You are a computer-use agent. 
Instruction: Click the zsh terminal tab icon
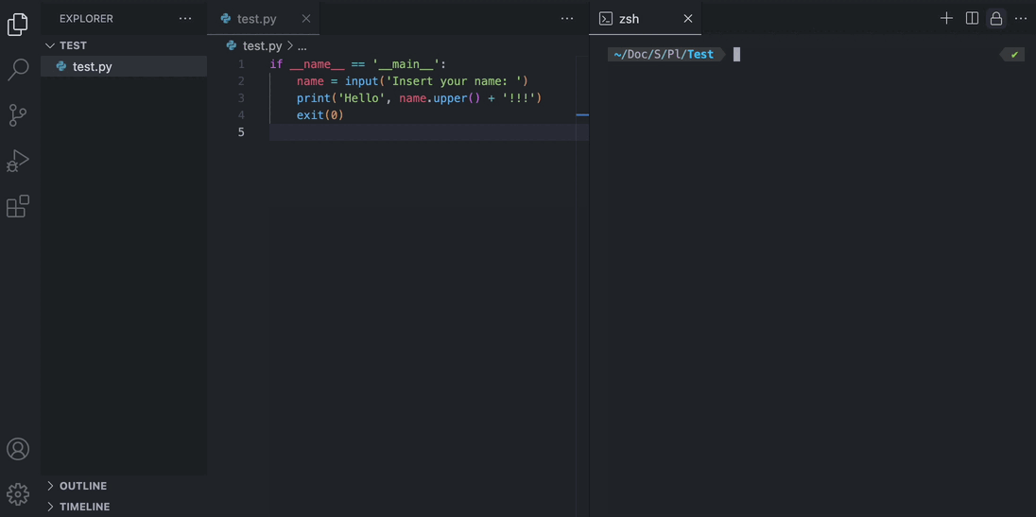[605, 19]
